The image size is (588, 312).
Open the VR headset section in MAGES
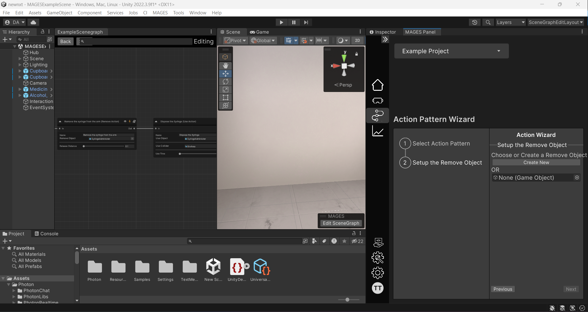coord(377,101)
